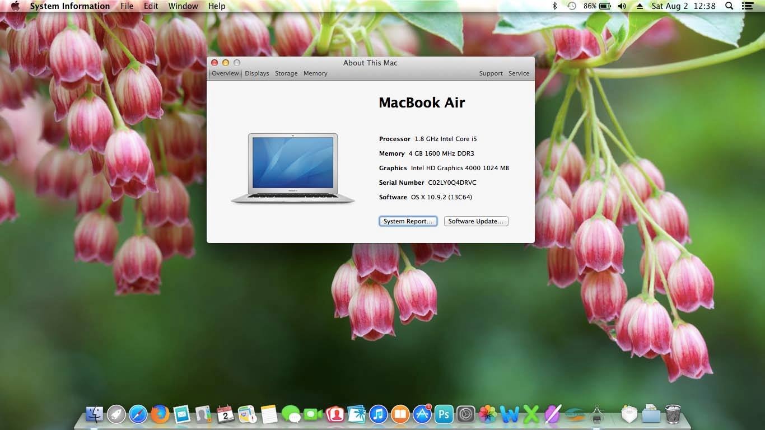
Task: Go to the Service section
Action: (519, 73)
